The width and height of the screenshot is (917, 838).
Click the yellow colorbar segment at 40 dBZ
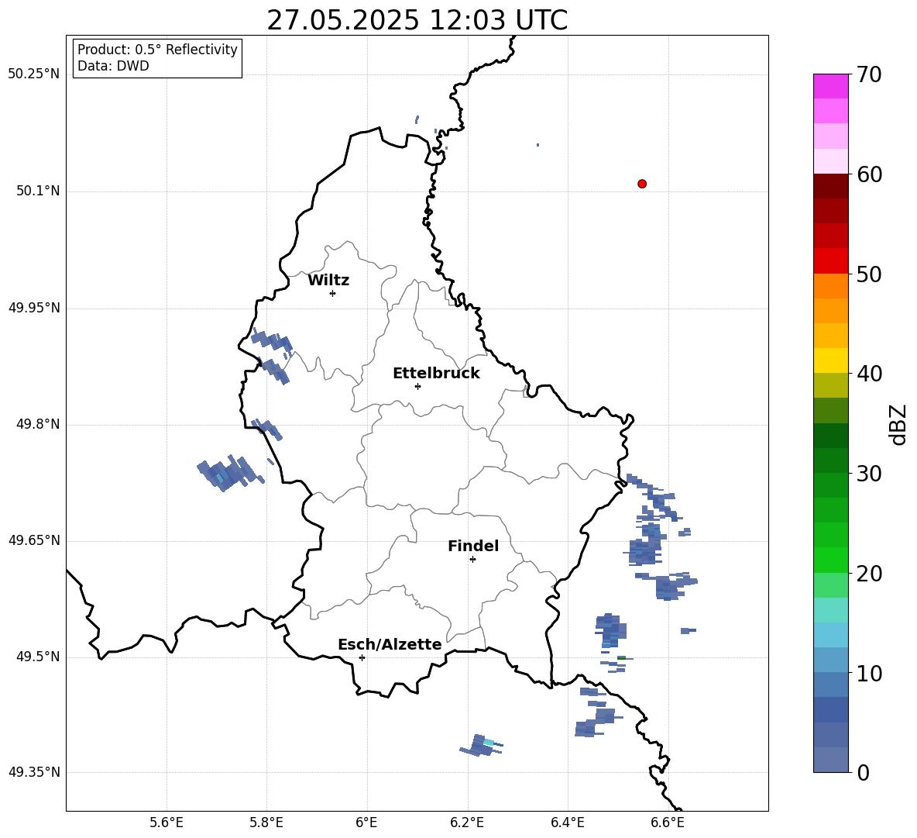pos(830,360)
